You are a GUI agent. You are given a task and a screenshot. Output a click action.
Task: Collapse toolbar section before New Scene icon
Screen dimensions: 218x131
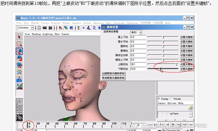36,28
